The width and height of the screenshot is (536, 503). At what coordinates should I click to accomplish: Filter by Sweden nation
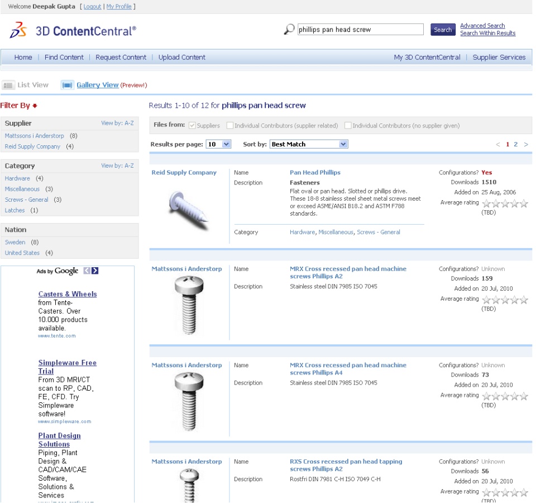(x=15, y=242)
